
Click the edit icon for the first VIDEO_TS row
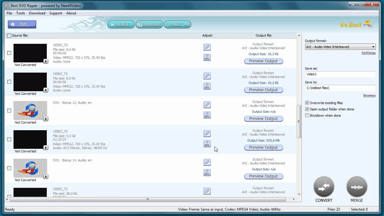[x=207, y=47]
